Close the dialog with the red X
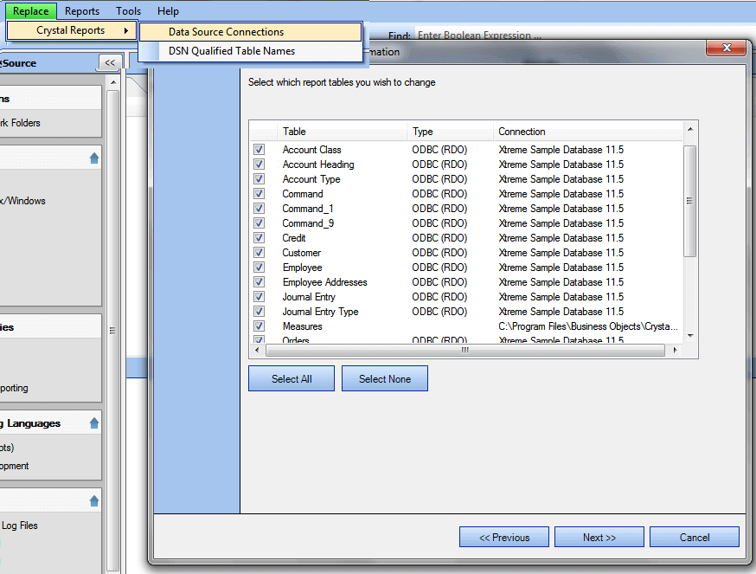This screenshot has width=756, height=574. point(726,48)
